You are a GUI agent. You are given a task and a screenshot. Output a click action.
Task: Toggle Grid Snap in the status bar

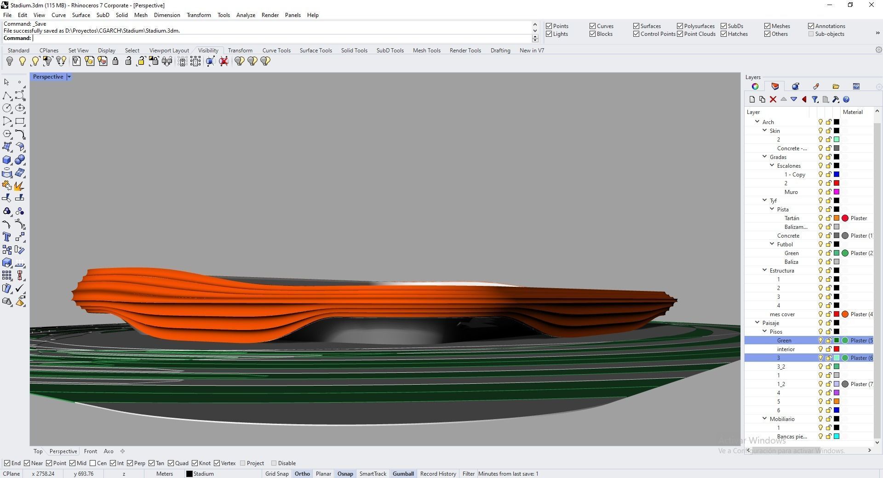point(277,473)
